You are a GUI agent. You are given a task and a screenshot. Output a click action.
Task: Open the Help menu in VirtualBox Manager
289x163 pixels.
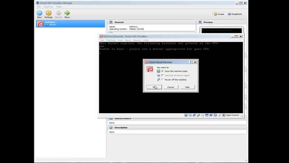coord(59,7)
